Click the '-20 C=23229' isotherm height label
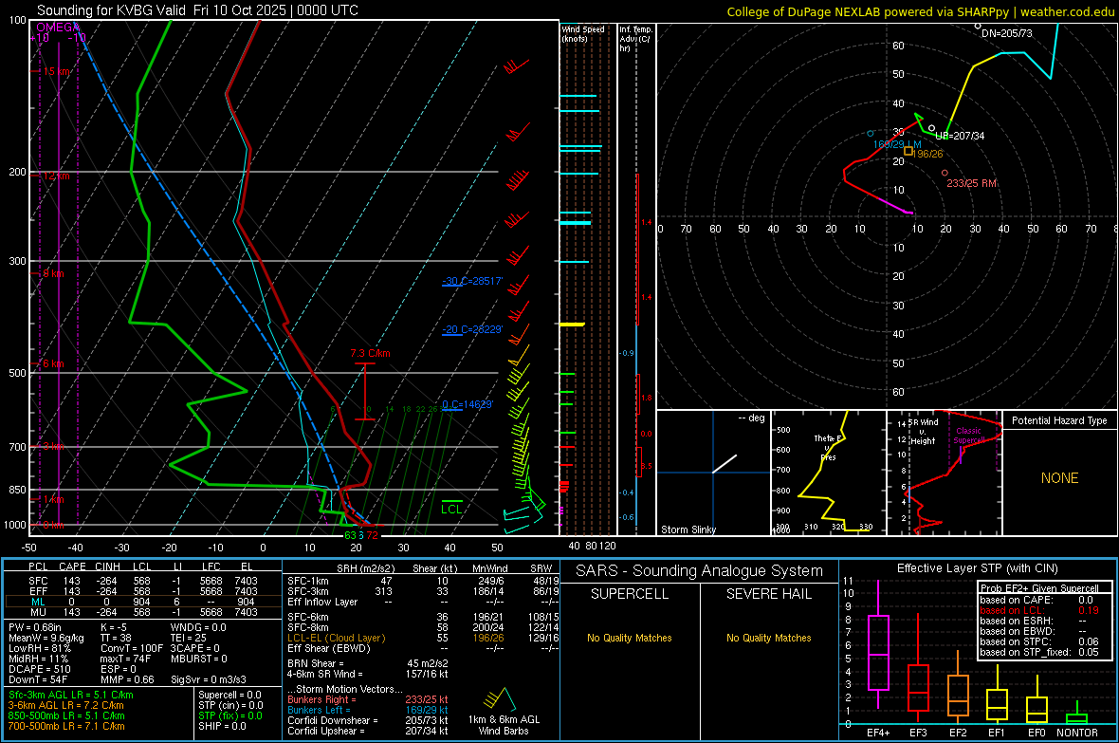This screenshot has width=1119, height=743. (472, 329)
